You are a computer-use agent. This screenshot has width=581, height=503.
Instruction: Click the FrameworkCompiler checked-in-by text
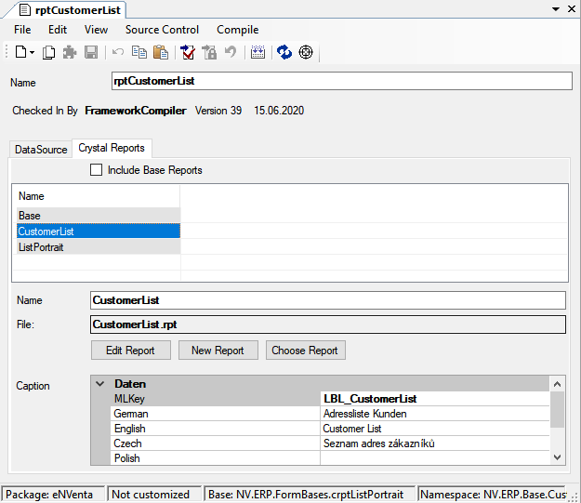point(136,111)
